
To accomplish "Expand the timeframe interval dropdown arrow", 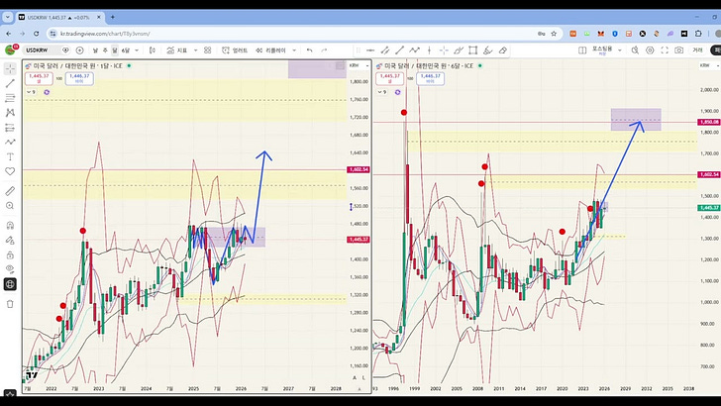I will tap(137, 51).
